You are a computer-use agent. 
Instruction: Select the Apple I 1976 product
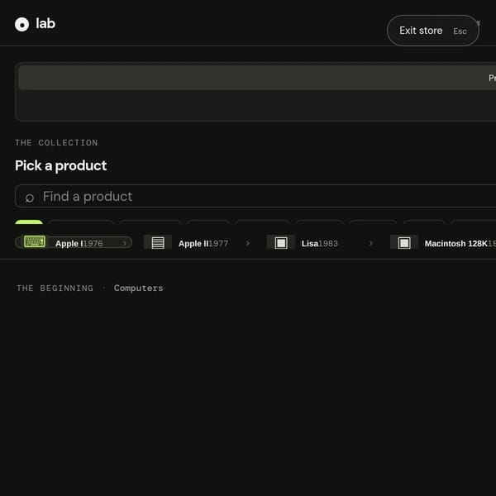pyautogui.click(x=74, y=242)
